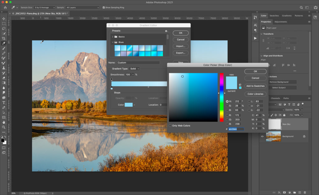Open the Sample Size dropdown

click(x=44, y=7)
